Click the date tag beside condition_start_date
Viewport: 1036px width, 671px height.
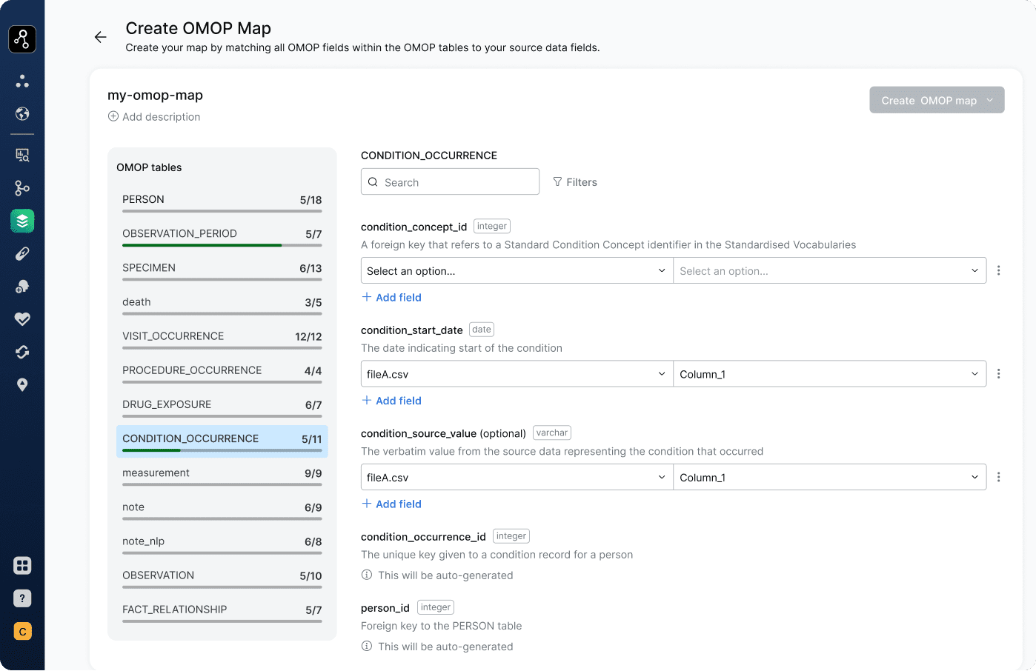[x=482, y=330]
